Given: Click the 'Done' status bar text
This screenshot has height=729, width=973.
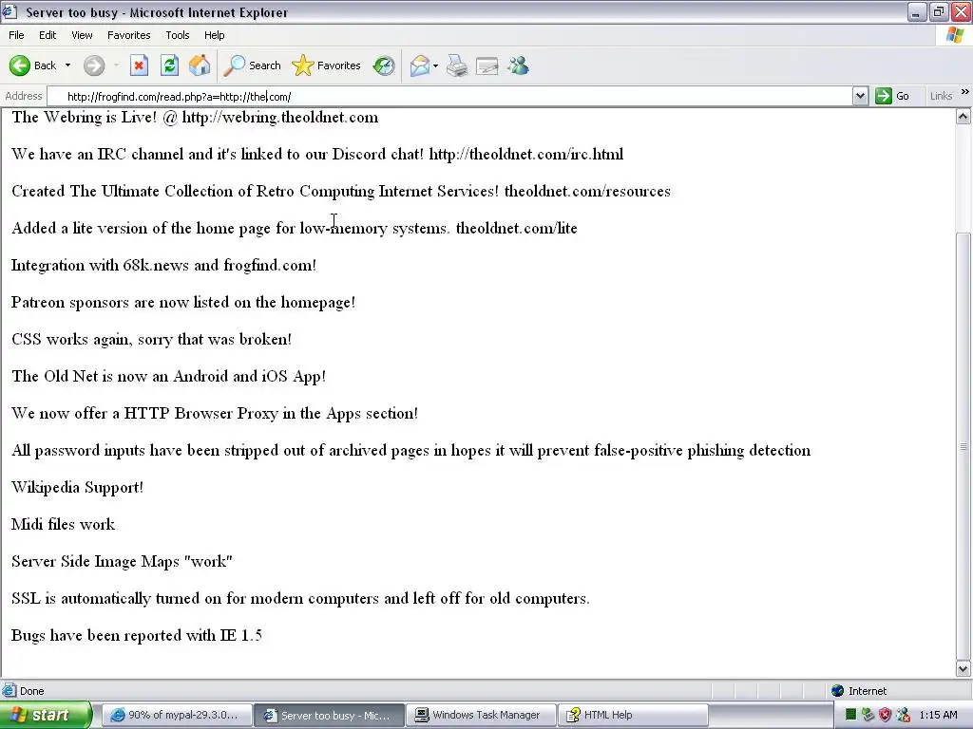Looking at the screenshot, I should 31,691.
